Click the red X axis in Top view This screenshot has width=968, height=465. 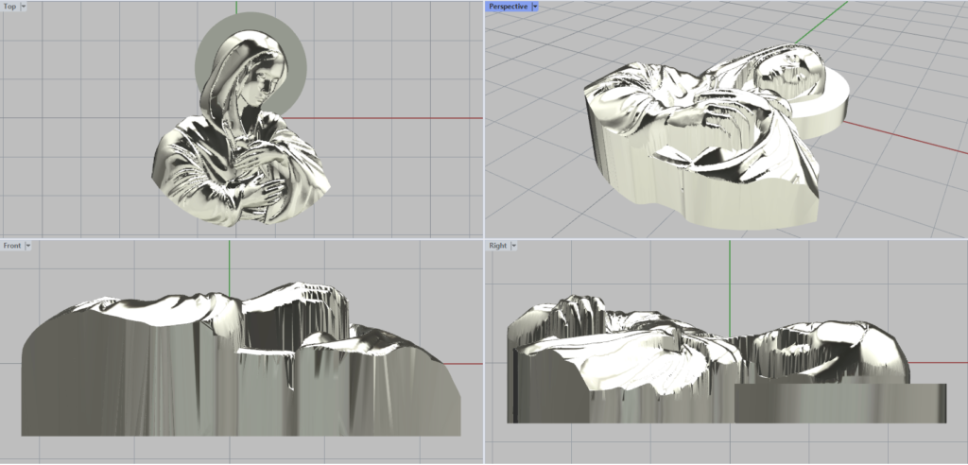click(x=397, y=119)
